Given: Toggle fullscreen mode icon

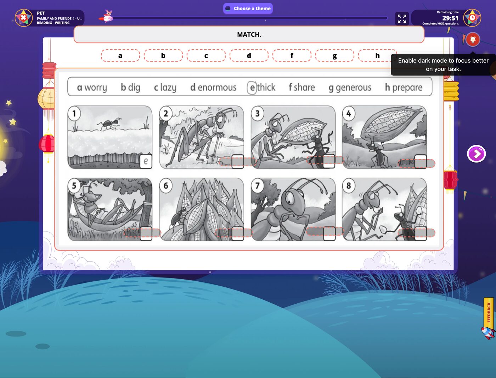Looking at the screenshot, I should [402, 18].
